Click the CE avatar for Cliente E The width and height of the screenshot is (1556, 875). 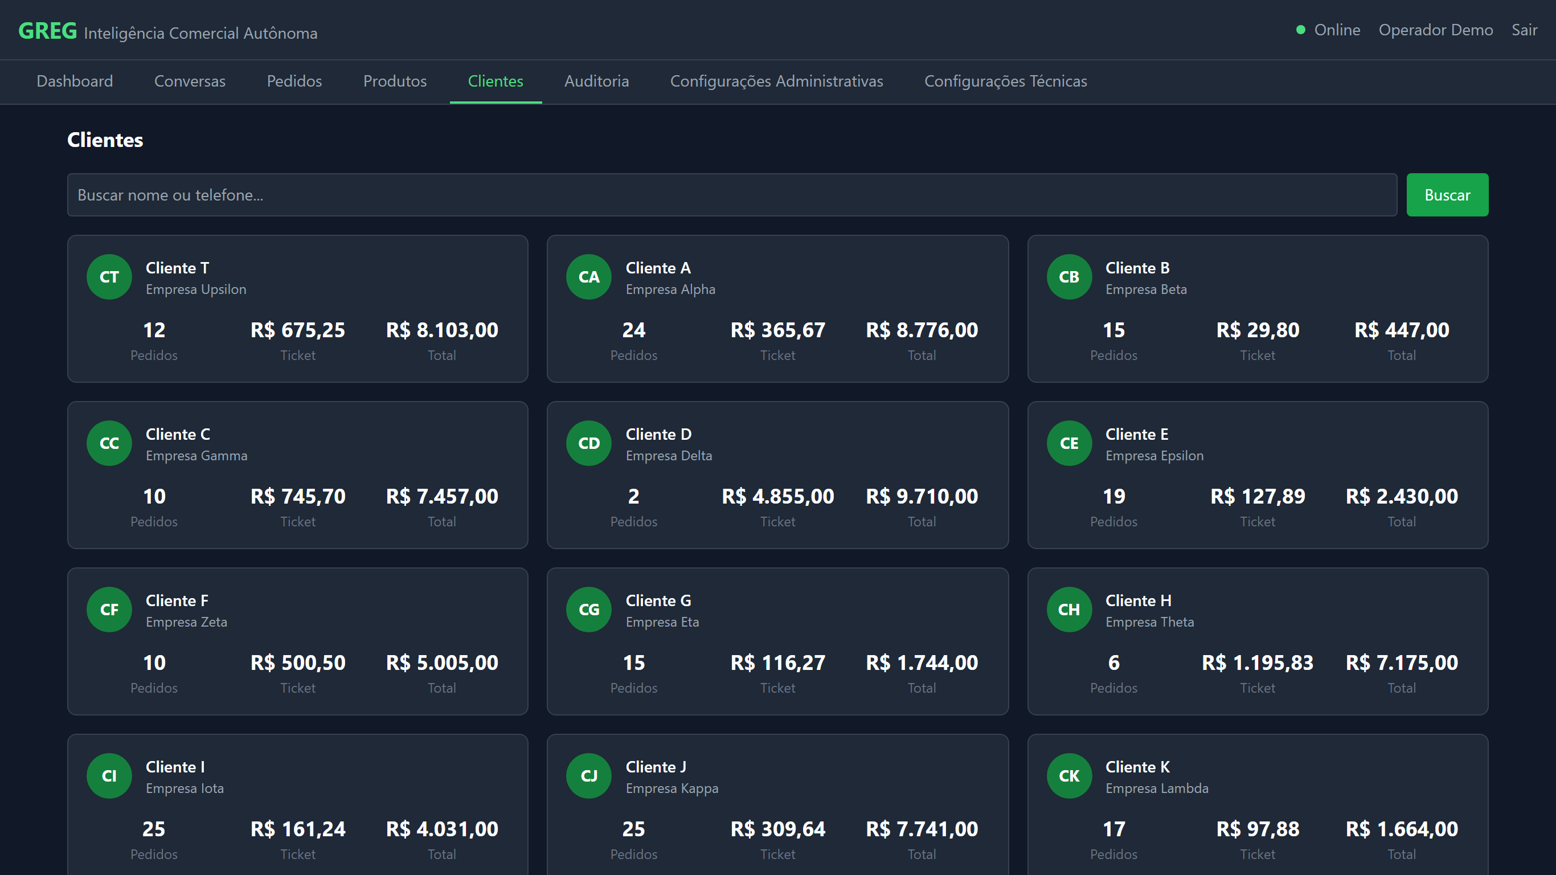point(1068,443)
